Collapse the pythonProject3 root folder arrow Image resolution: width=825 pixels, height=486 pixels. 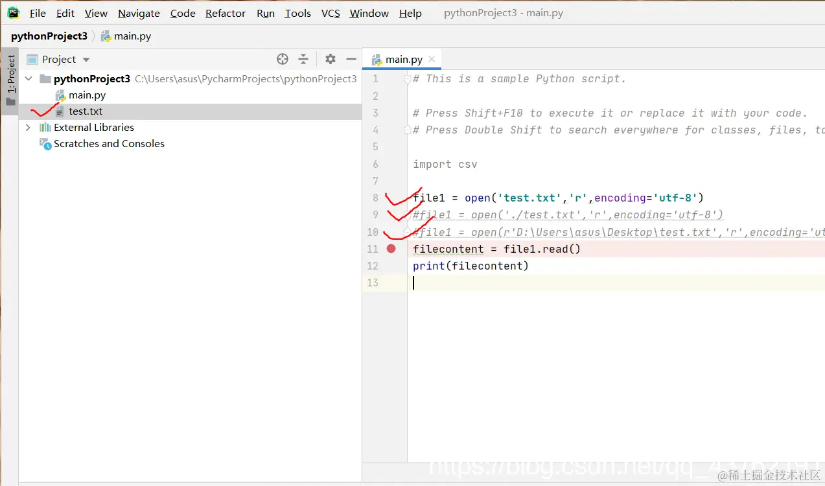pos(29,78)
